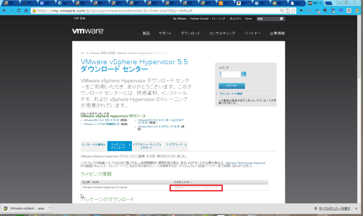The height and width of the screenshot is (216, 363).
Task: Open VMware ESXi 5.0 スタートガイド link
Action: tap(101, 120)
